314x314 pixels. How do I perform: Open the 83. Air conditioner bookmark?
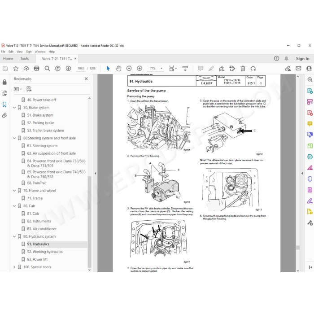pyautogui.click(x=42, y=229)
